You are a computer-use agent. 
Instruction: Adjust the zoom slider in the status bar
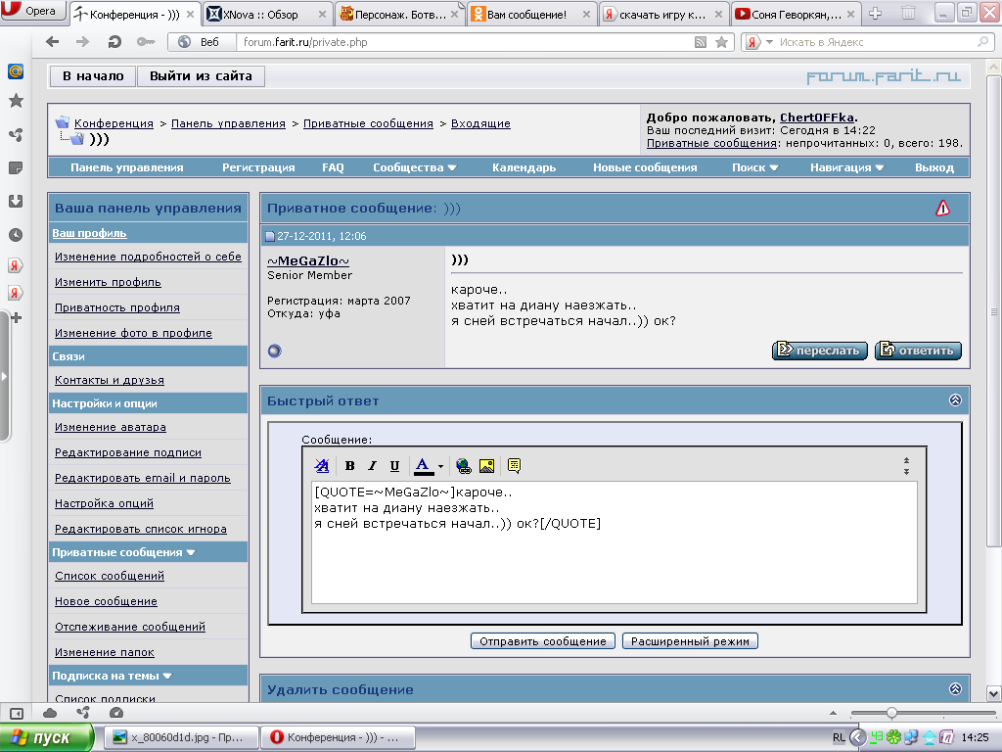[891, 713]
